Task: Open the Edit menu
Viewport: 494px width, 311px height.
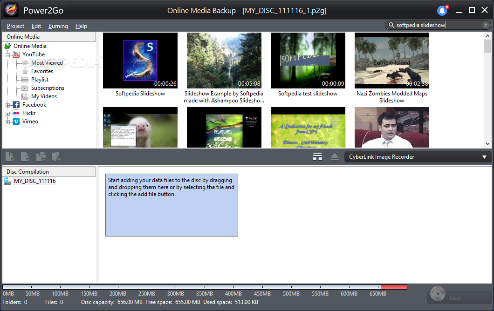Action: click(36, 26)
